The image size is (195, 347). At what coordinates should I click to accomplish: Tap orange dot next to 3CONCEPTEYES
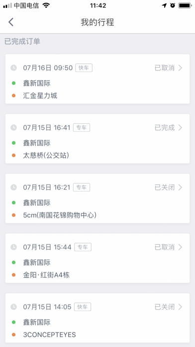pyautogui.click(x=14, y=335)
